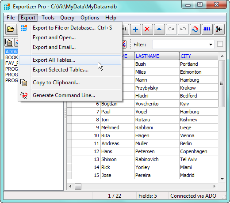The width and height of the screenshot is (230, 203).
Task: Open the Tools menu
Action: click(x=48, y=18)
